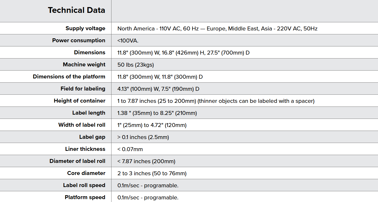This screenshot has height=202, width=378.
Task: Click the Platform speed row label
Action: click(x=85, y=197)
